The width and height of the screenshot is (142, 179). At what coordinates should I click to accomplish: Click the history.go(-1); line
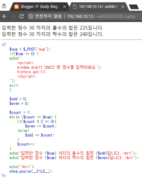32,72
